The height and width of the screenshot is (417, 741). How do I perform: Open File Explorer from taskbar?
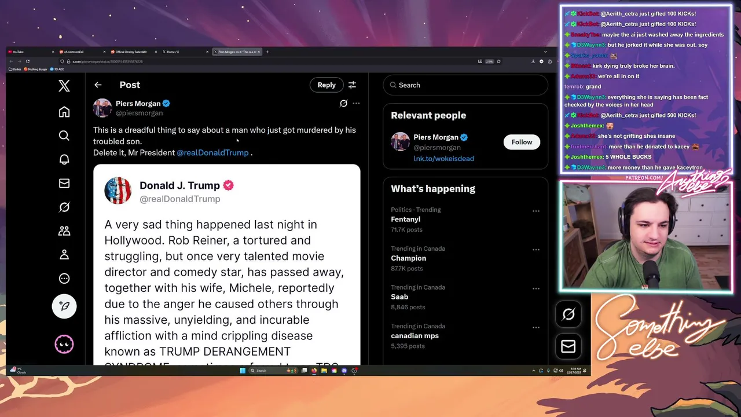point(324,371)
